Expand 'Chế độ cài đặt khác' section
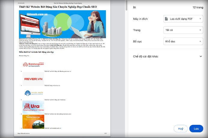This screenshot has height=138, width=208. click(x=167, y=56)
